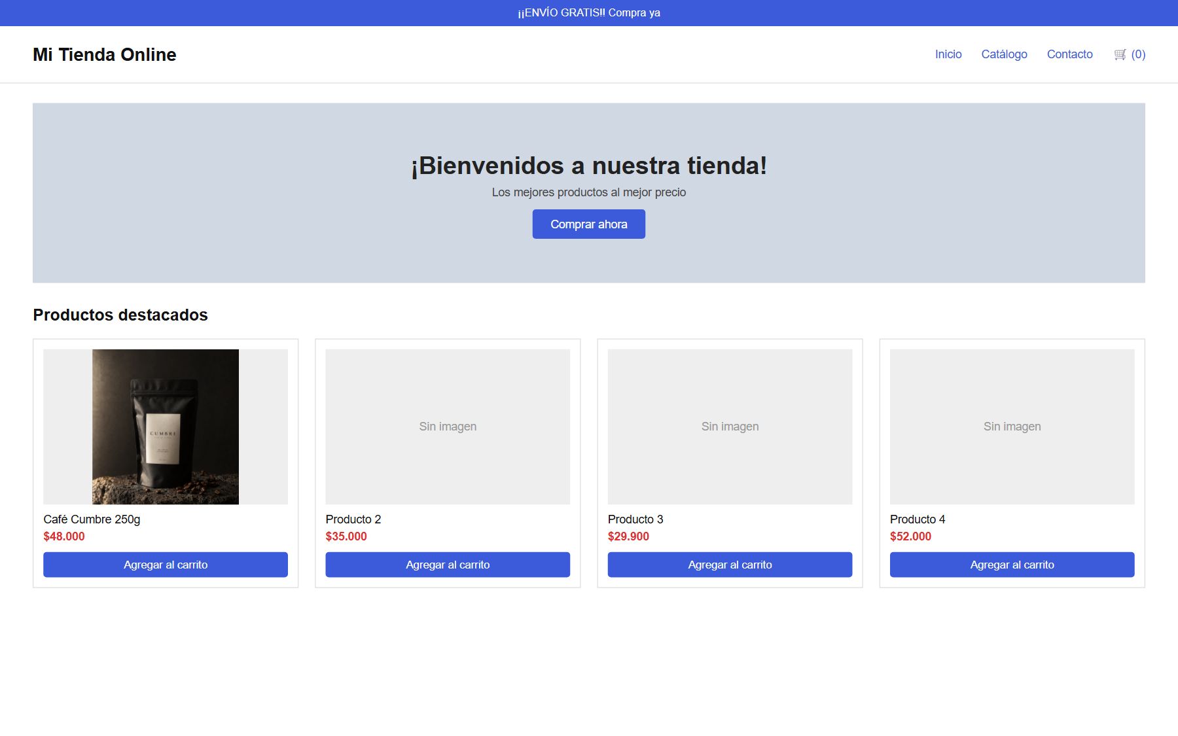This screenshot has width=1178, height=736.
Task: Go to the Inicio nav link
Action: coord(948,54)
